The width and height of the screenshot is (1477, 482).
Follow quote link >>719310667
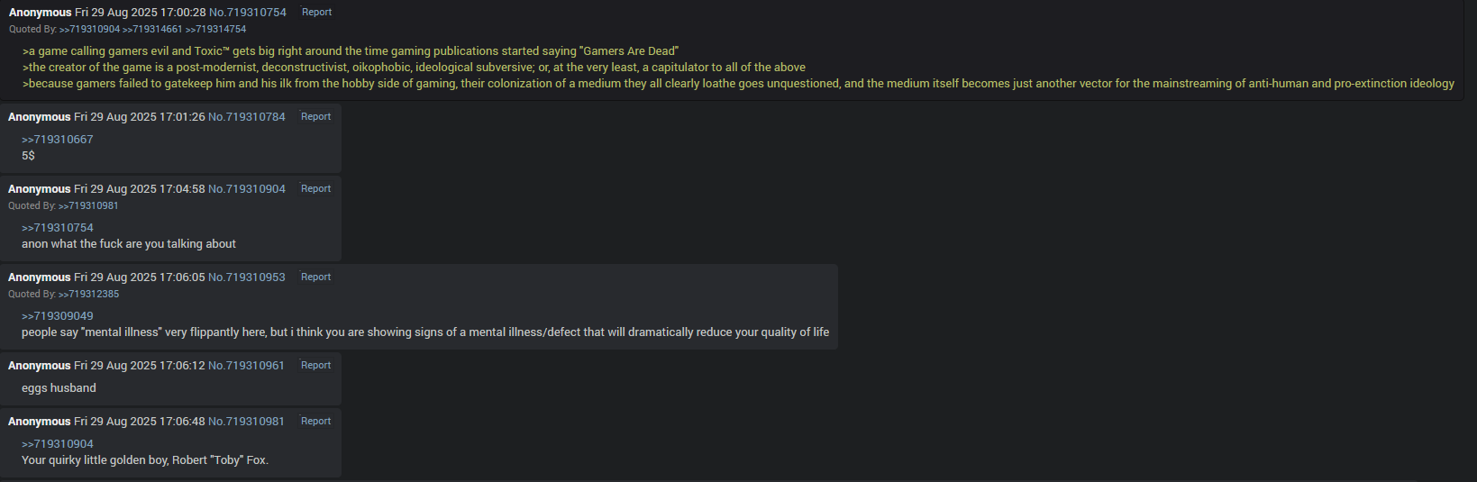click(58, 140)
